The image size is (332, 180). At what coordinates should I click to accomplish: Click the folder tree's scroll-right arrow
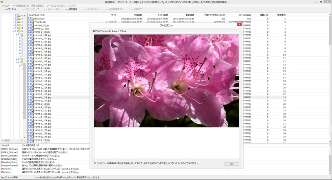click(22, 140)
